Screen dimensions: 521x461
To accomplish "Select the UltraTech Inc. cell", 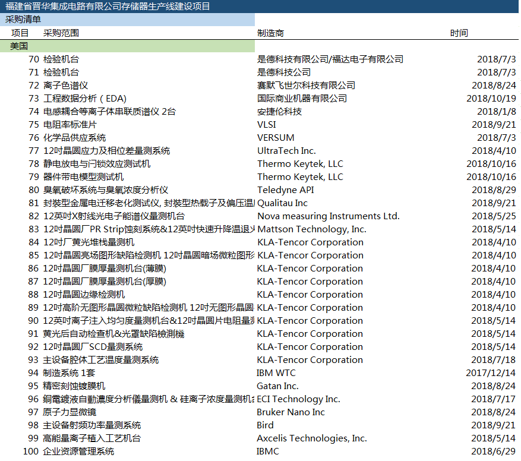I will 286,150.
